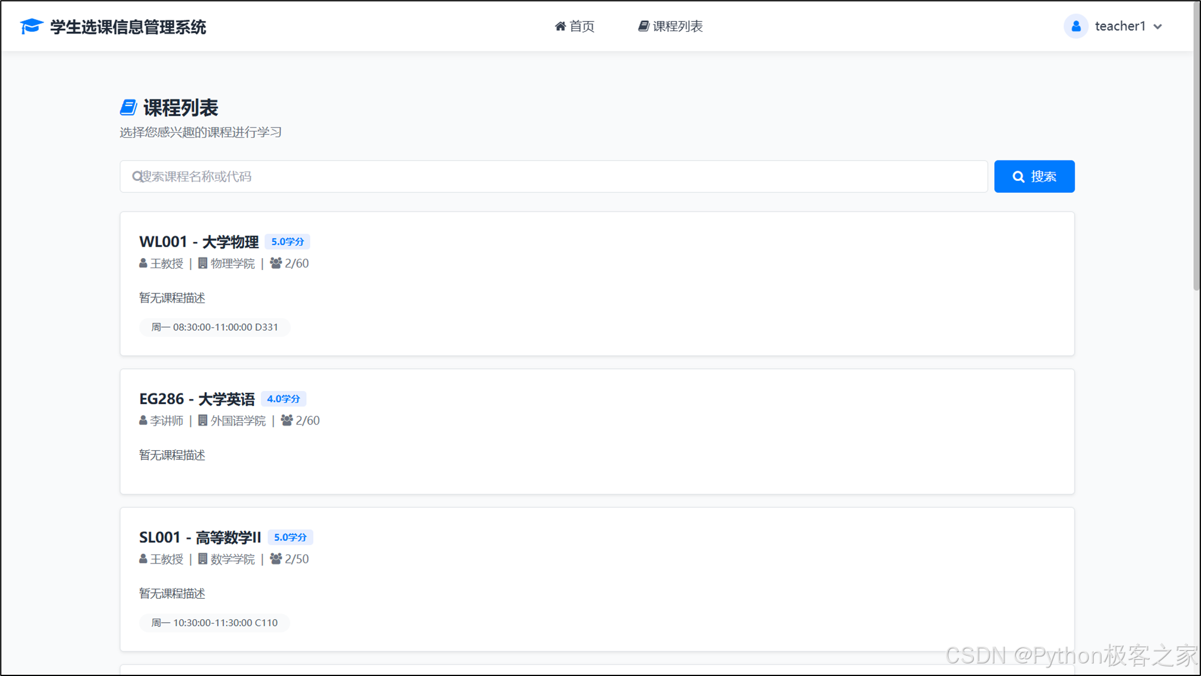Open the 首页 navigation item
Viewport: 1201px width, 676px height.
click(574, 26)
